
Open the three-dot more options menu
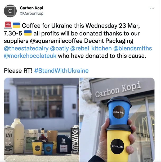[152, 8]
